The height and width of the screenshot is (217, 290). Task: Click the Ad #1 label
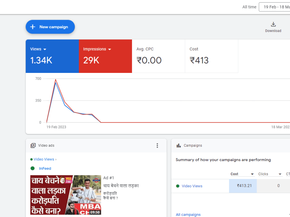click(x=108, y=178)
